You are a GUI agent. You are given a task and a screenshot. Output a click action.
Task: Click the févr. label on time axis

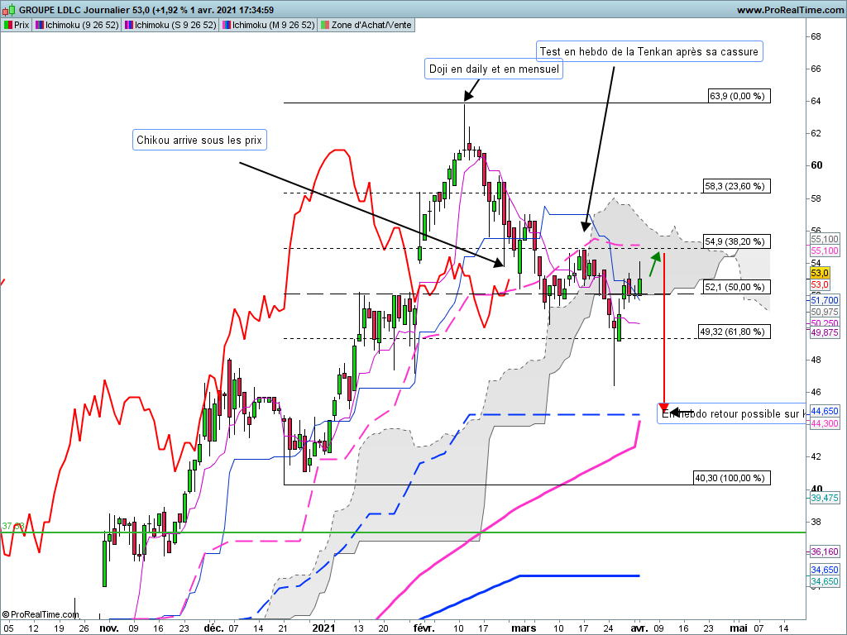(424, 628)
